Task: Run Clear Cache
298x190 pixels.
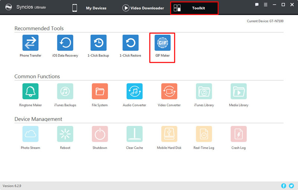Action: click(x=134, y=134)
